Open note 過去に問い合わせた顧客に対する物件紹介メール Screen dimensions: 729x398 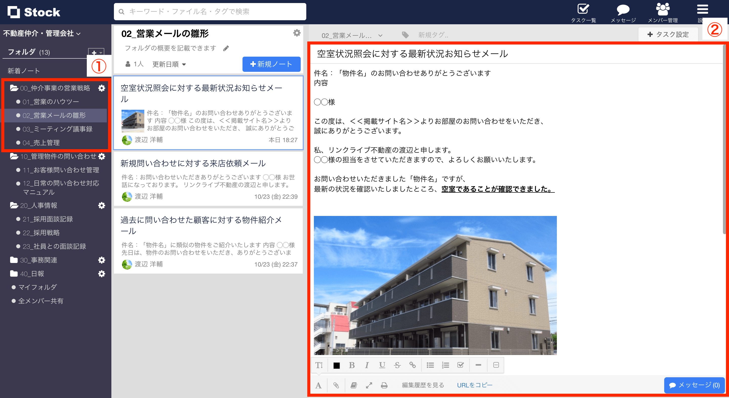[x=208, y=241]
